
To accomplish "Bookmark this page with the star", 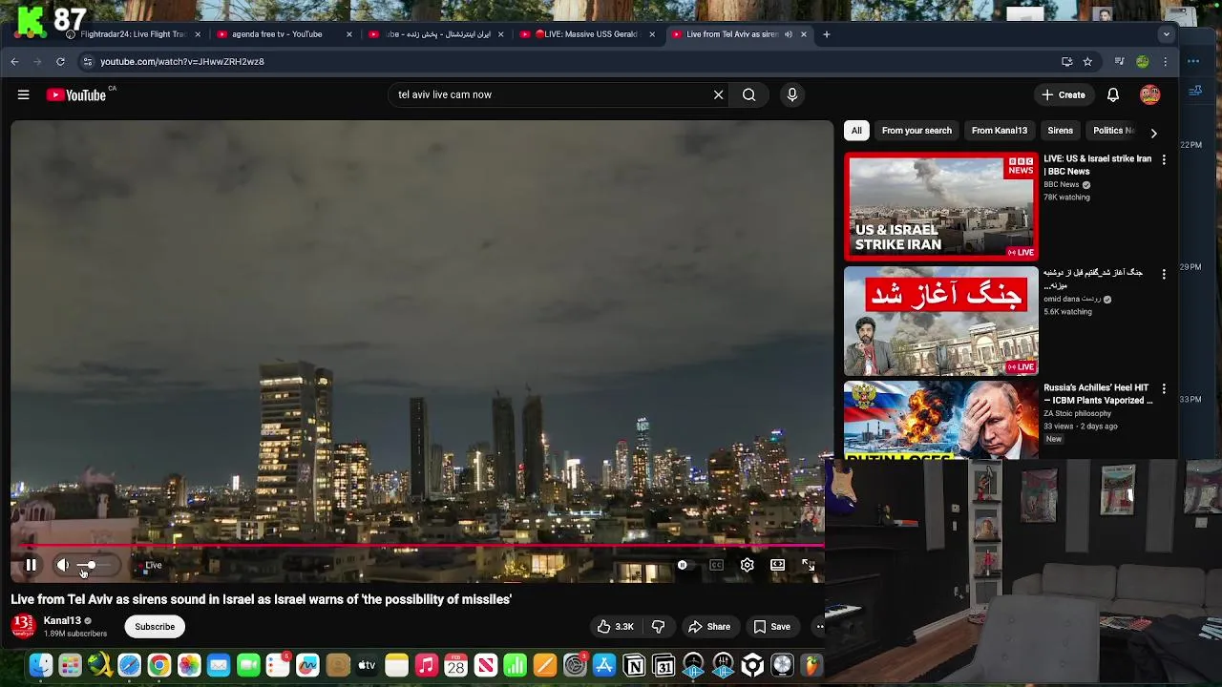I will click(x=1087, y=62).
